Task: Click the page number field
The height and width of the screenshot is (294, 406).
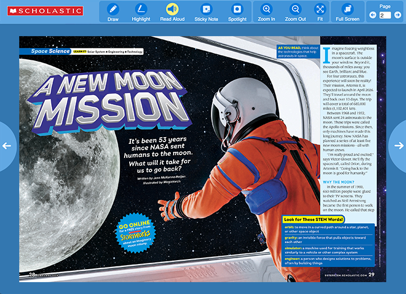Action: click(385, 15)
